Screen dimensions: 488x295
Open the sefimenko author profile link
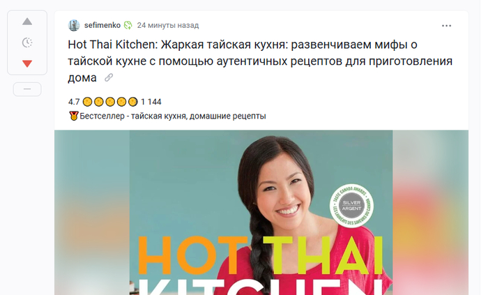click(x=102, y=25)
